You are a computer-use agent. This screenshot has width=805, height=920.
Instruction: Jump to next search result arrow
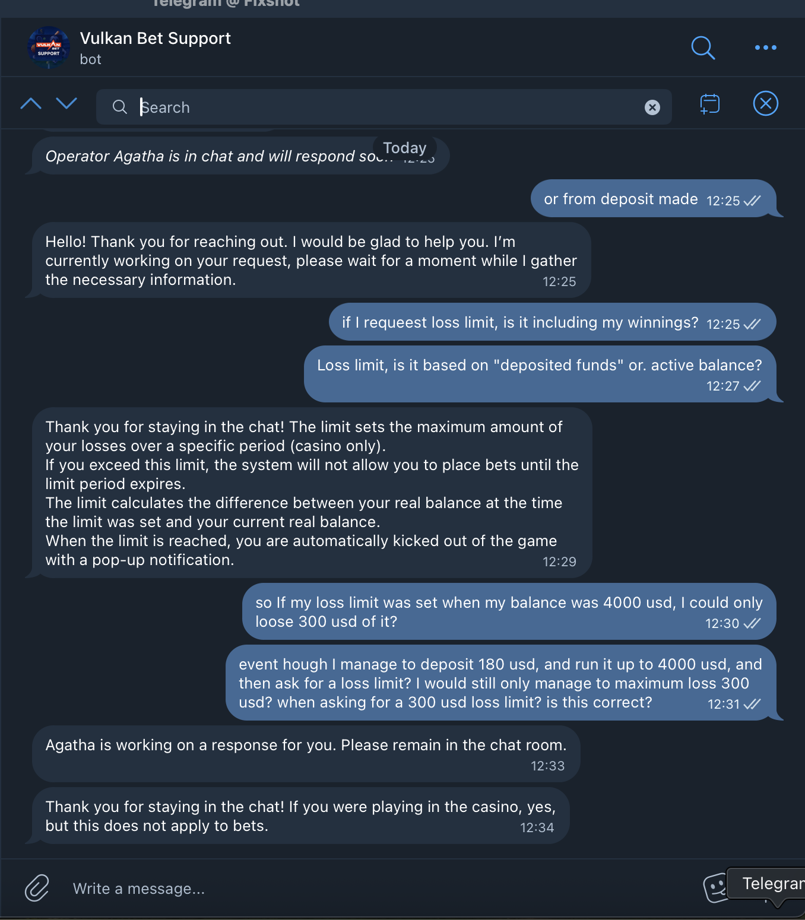click(66, 104)
